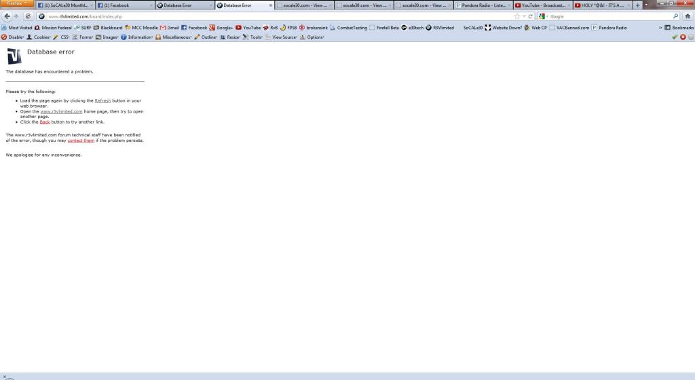Expand the Cookies dropdown in developer toolbar
695x380 pixels.
pos(38,37)
